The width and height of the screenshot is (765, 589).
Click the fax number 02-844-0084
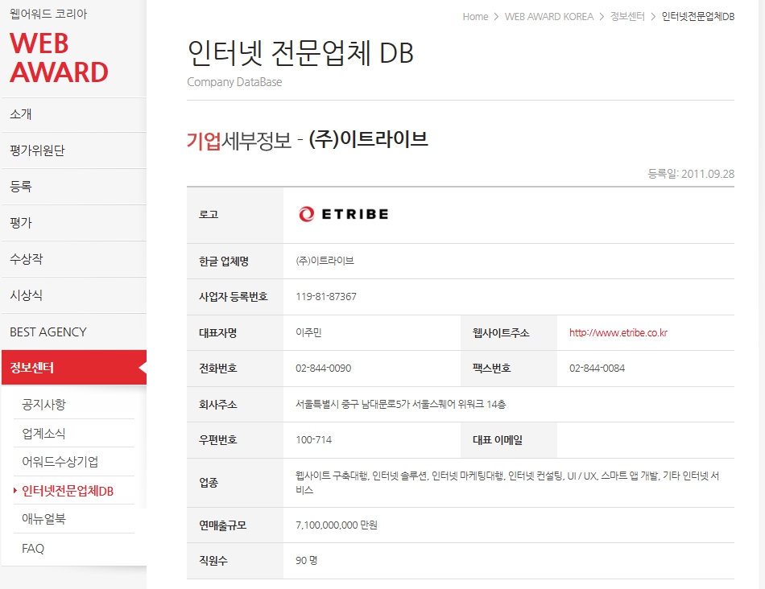pyautogui.click(x=598, y=369)
